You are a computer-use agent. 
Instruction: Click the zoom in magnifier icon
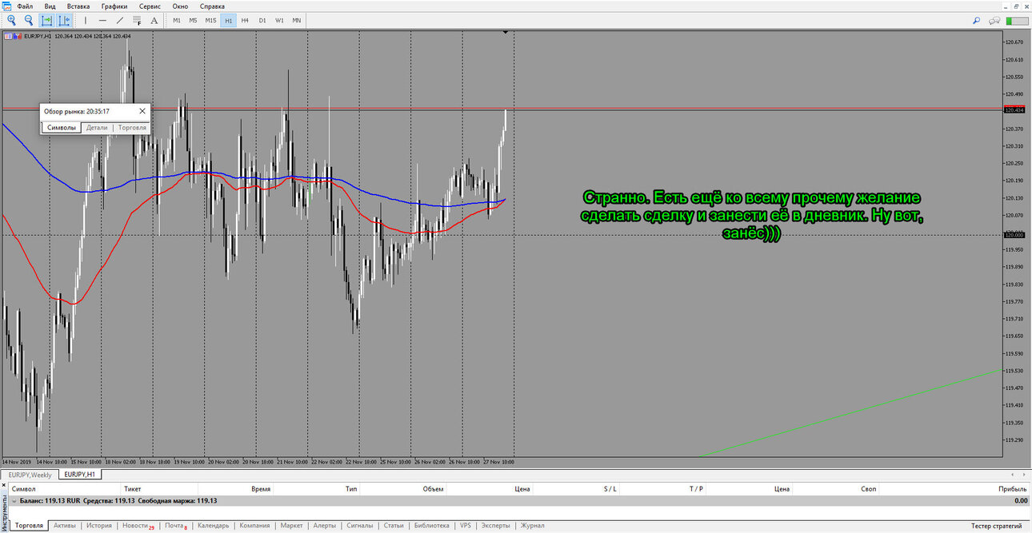[x=11, y=20]
